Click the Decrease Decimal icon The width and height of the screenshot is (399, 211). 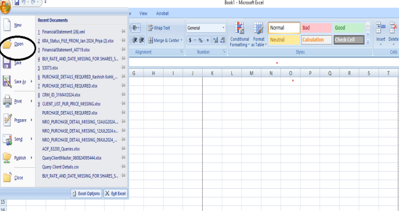point(223,40)
